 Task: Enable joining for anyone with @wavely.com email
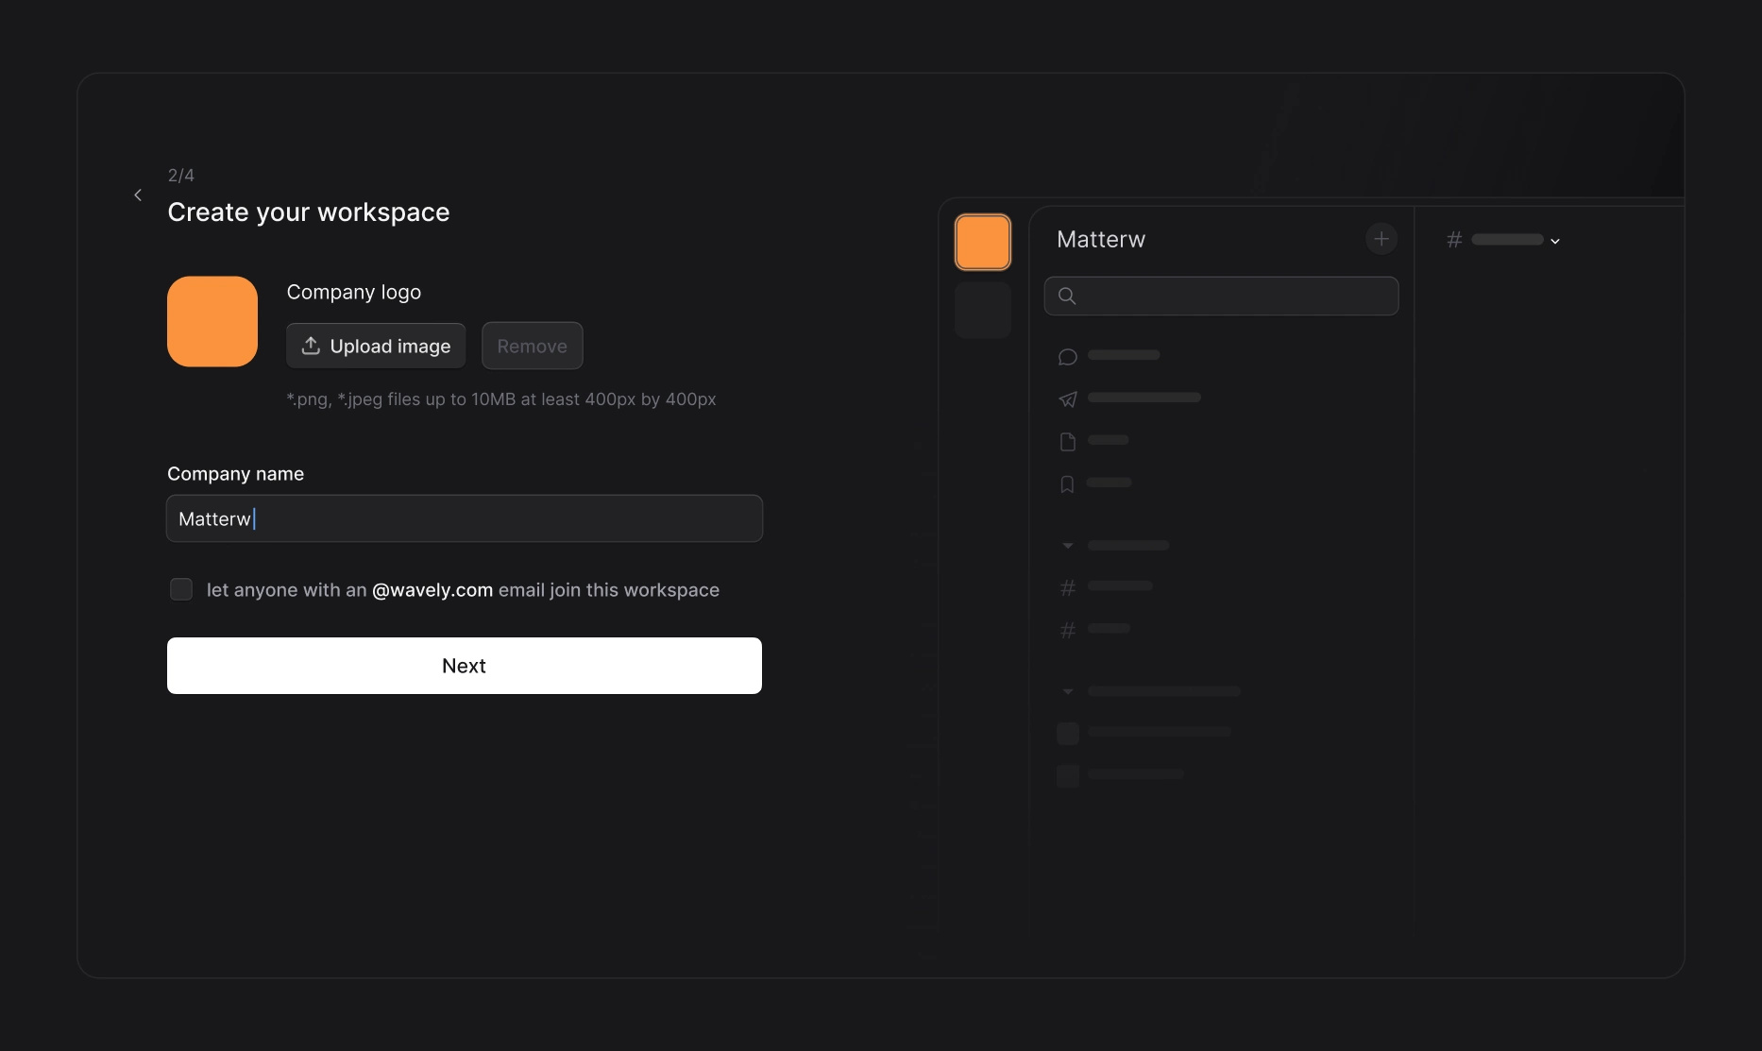point(181,588)
